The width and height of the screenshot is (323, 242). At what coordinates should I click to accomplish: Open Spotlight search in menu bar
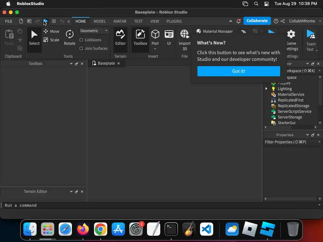(x=256, y=4)
